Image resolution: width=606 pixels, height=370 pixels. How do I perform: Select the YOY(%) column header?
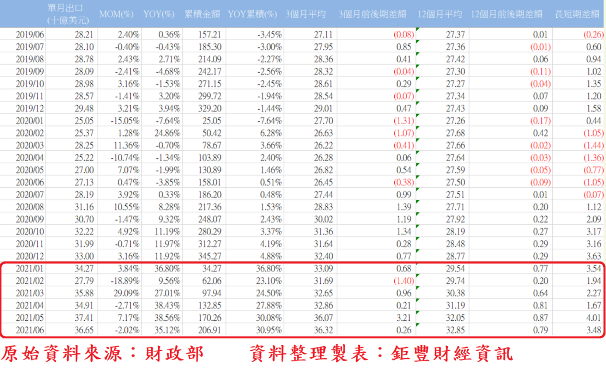tap(159, 14)
